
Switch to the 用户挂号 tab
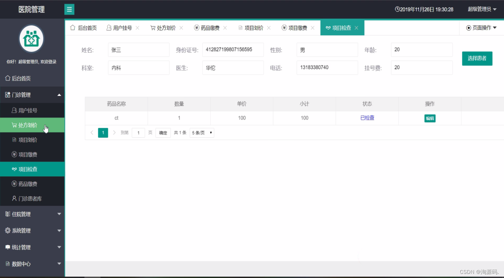click(122, 28)
